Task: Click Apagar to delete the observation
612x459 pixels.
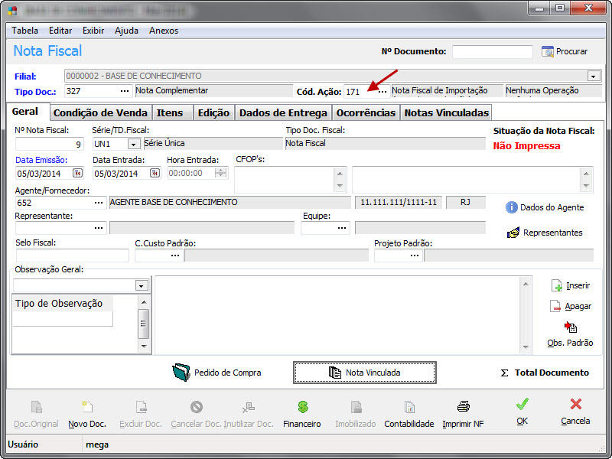Action: [570, 306]
